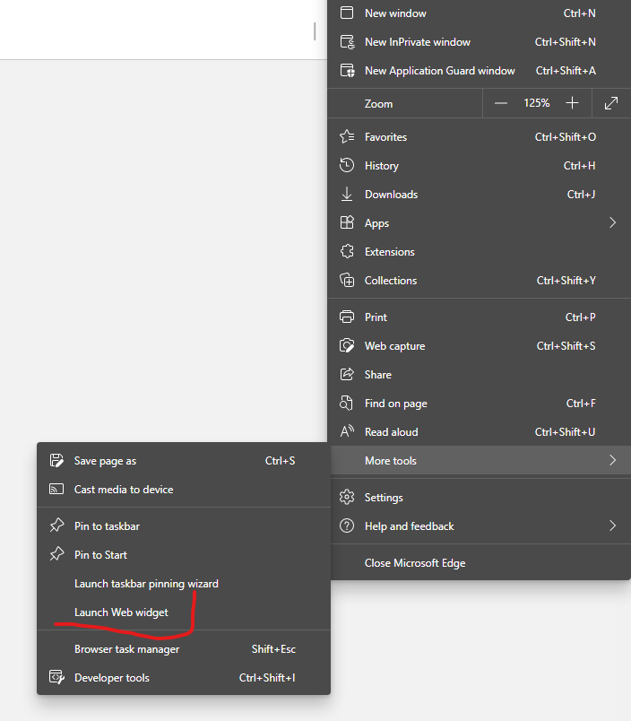Click the Ctrl+Shift+I shortcut text

[267, 678]
